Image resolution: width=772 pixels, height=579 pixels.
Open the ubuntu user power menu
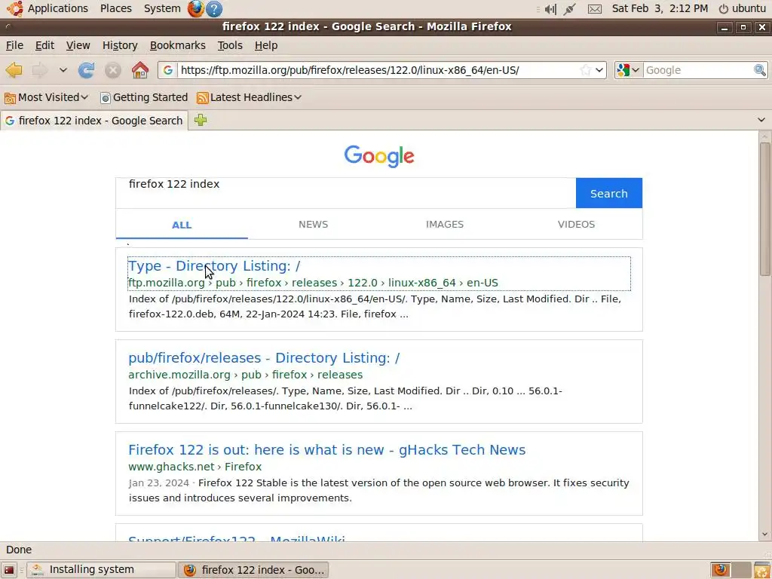pos(743,8)
